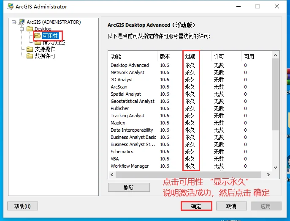Click the horizontal scrollbar thumb
290x221 pixels.
[x=188, y=174]
